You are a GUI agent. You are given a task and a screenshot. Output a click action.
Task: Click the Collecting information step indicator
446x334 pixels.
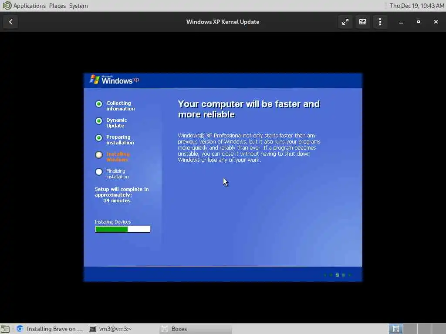click(99, 104)
